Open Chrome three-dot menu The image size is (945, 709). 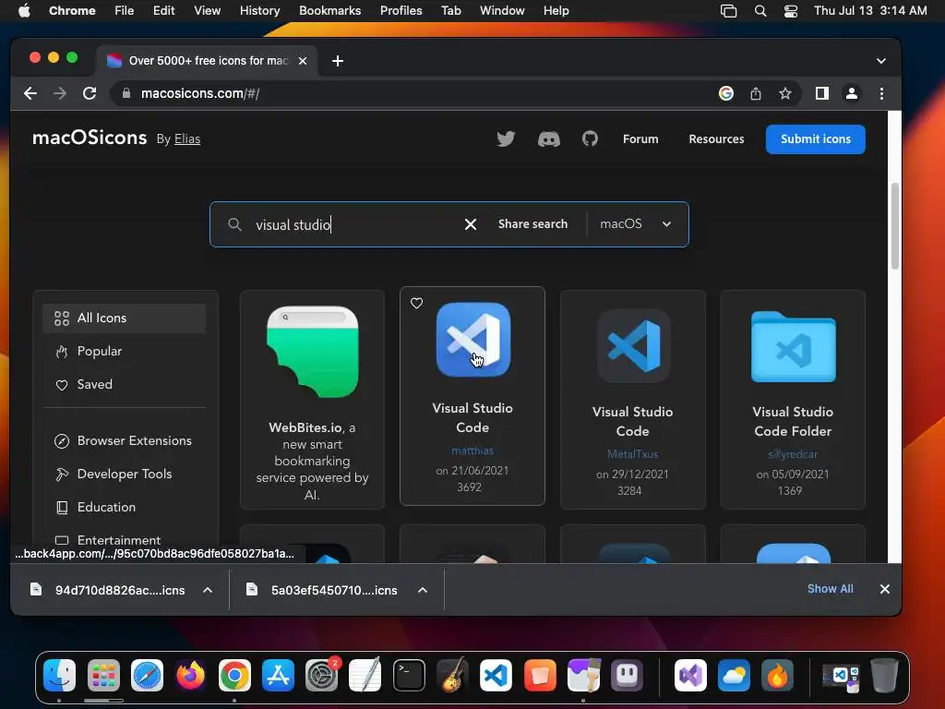click(x=881, y=93)
